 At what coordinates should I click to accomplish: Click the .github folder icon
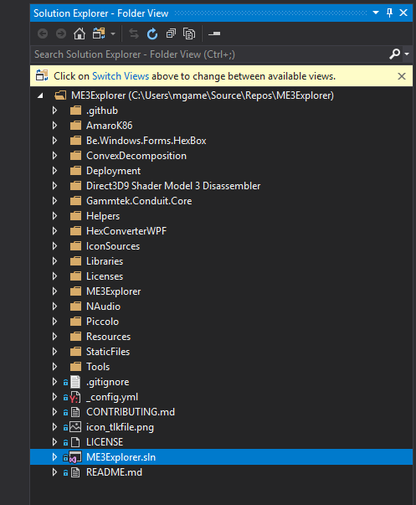pos(75,111)
